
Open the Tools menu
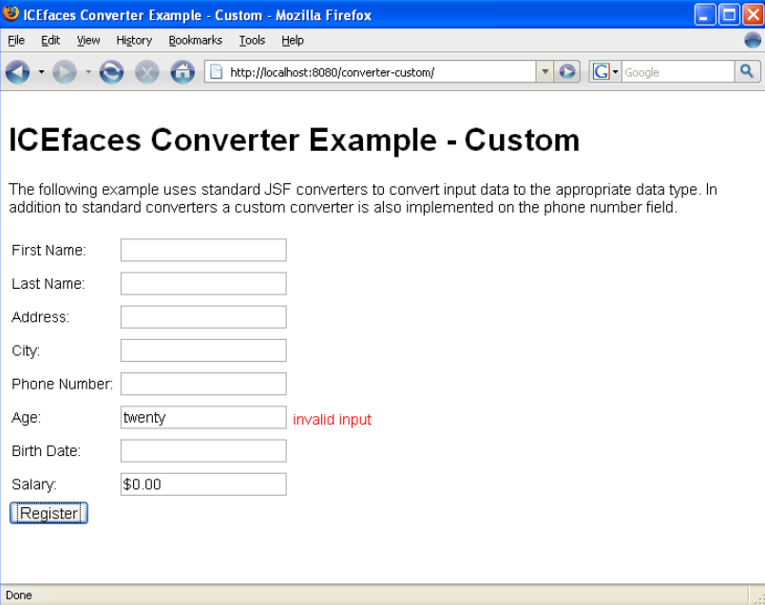252,40
